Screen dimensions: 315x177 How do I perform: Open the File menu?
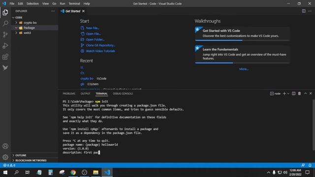[x=12, y=3]
